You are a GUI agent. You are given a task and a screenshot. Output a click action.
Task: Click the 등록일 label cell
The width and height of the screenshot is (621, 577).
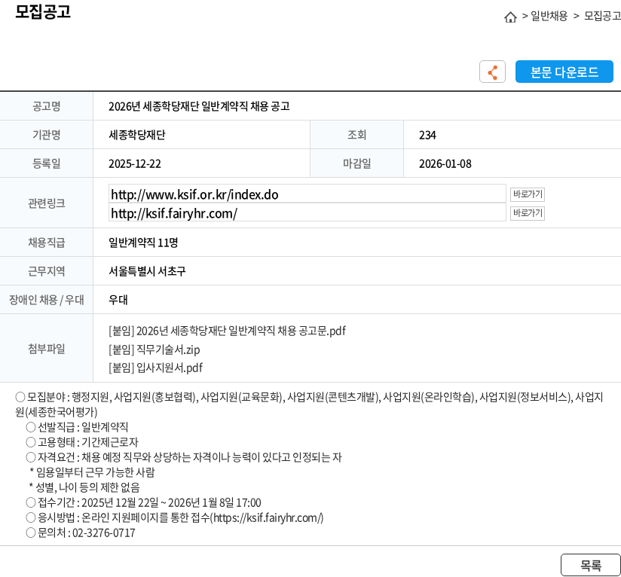46,163
